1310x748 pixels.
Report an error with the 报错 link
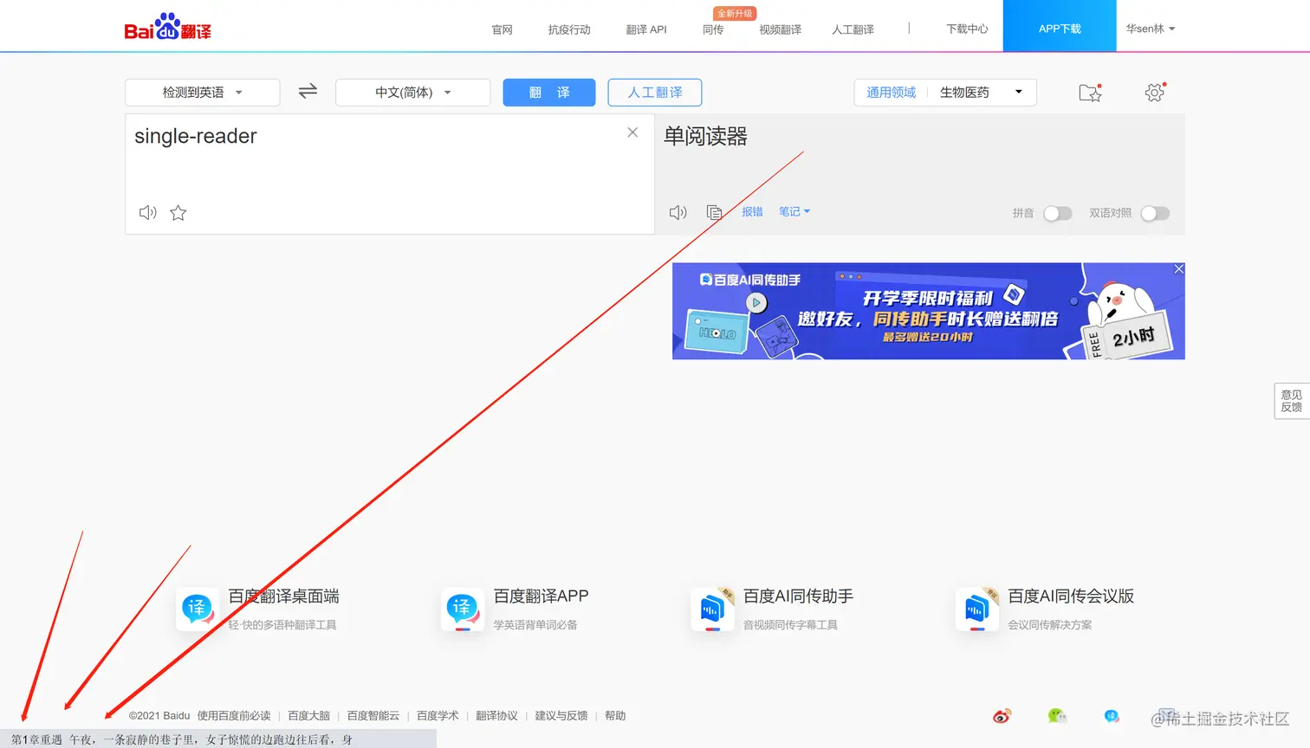[x=752, y=211]
